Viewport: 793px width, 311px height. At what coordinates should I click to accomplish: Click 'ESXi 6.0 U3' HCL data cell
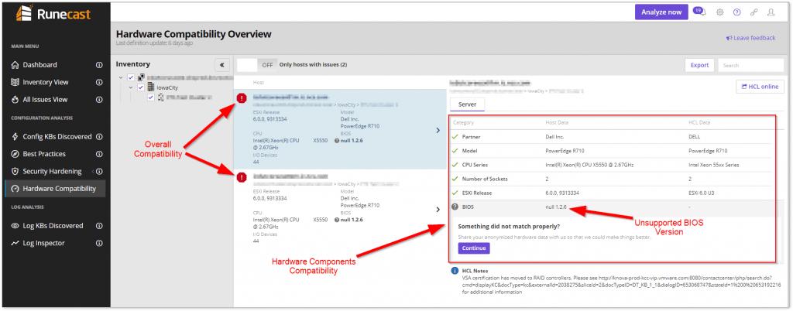(x=702, y=193)
